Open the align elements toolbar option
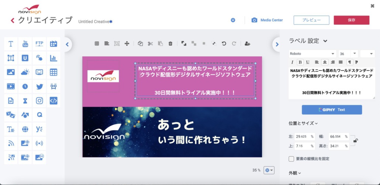 click(107, 43)
